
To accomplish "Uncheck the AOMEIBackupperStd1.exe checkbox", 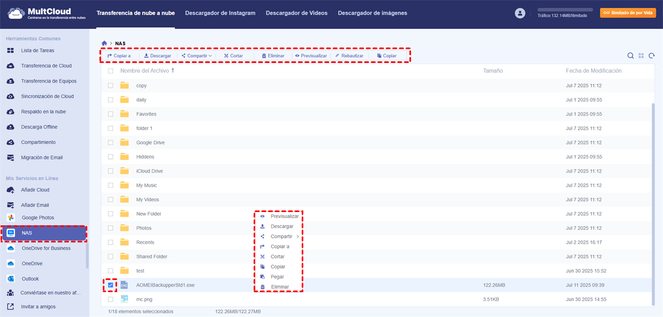I will (x=110, y=285).
